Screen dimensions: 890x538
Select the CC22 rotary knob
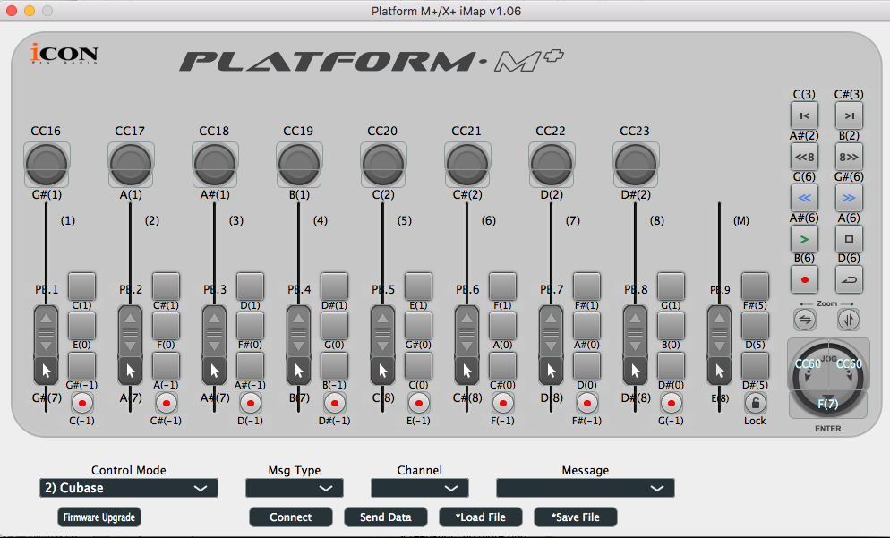point(552,165)
